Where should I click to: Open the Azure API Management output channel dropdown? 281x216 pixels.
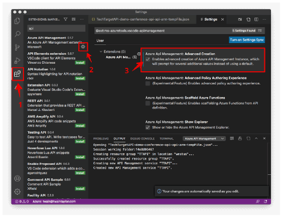(204, 139)
